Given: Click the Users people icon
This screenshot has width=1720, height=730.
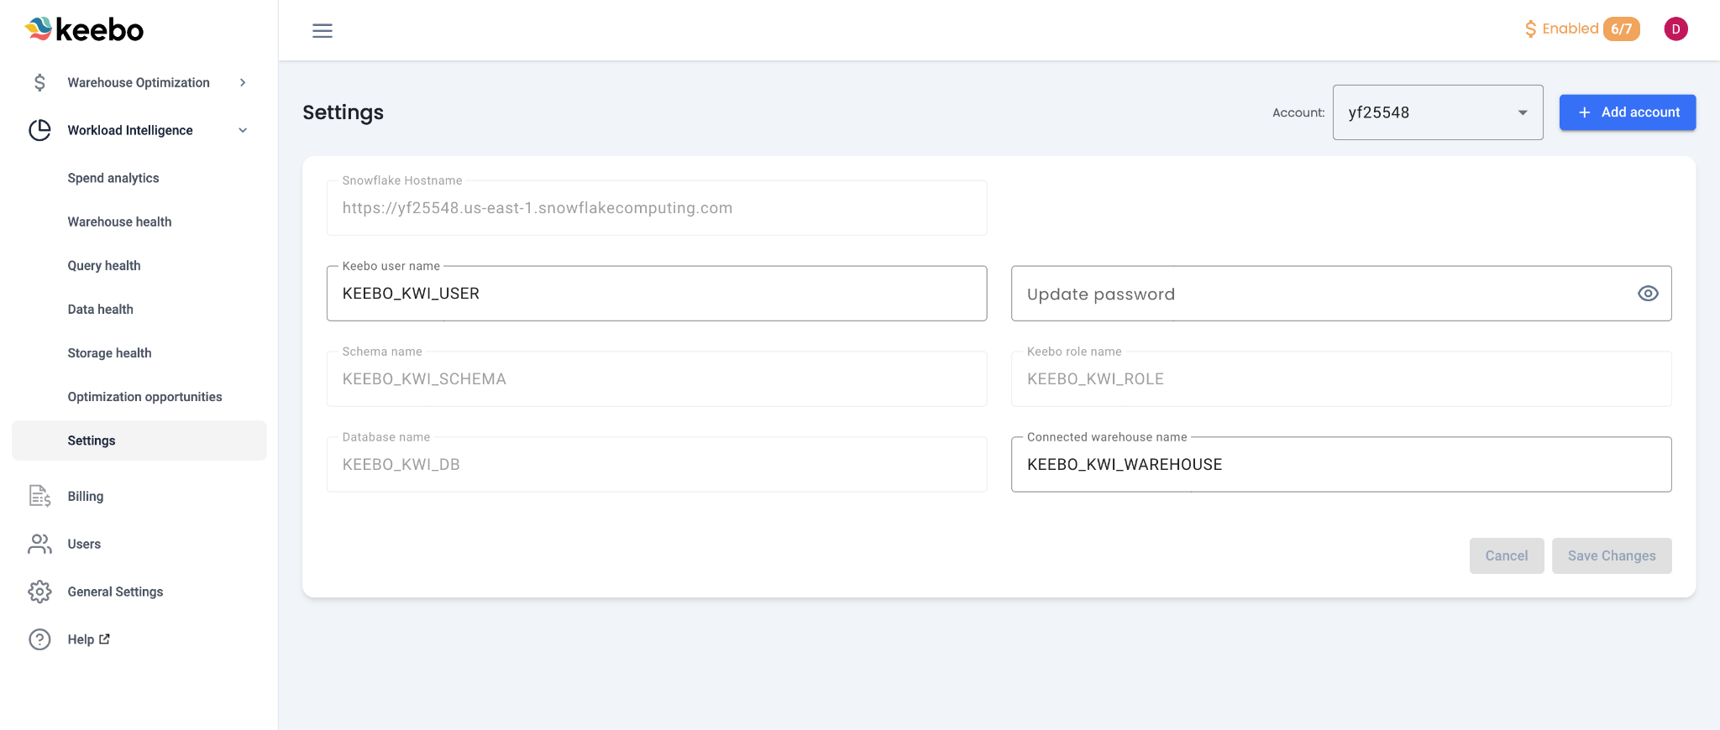Looking at the screenshot, I should 39,544.
